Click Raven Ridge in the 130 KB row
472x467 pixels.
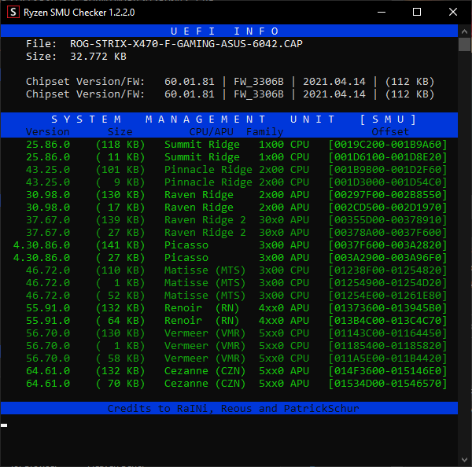point(199,195)
